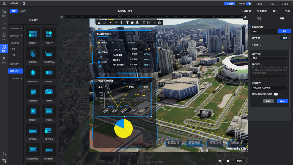
Task: Add the 按钮组件 button component
Action: point(33,53)
